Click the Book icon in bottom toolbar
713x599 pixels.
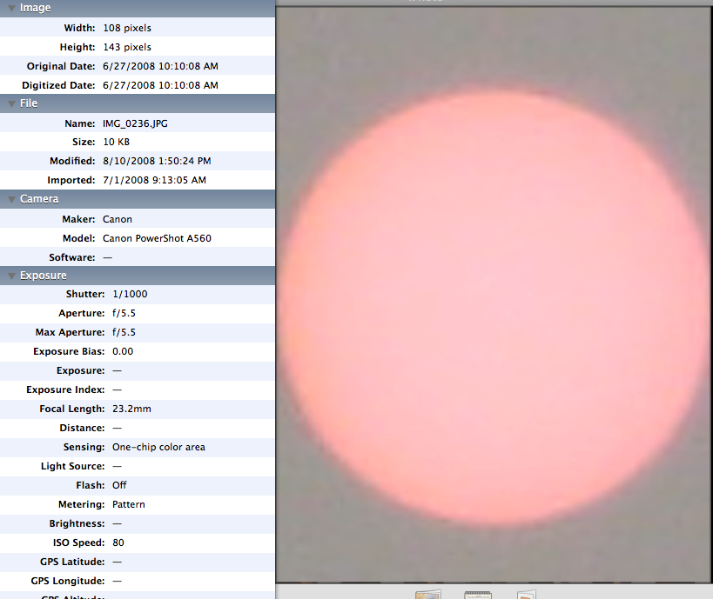427,594
